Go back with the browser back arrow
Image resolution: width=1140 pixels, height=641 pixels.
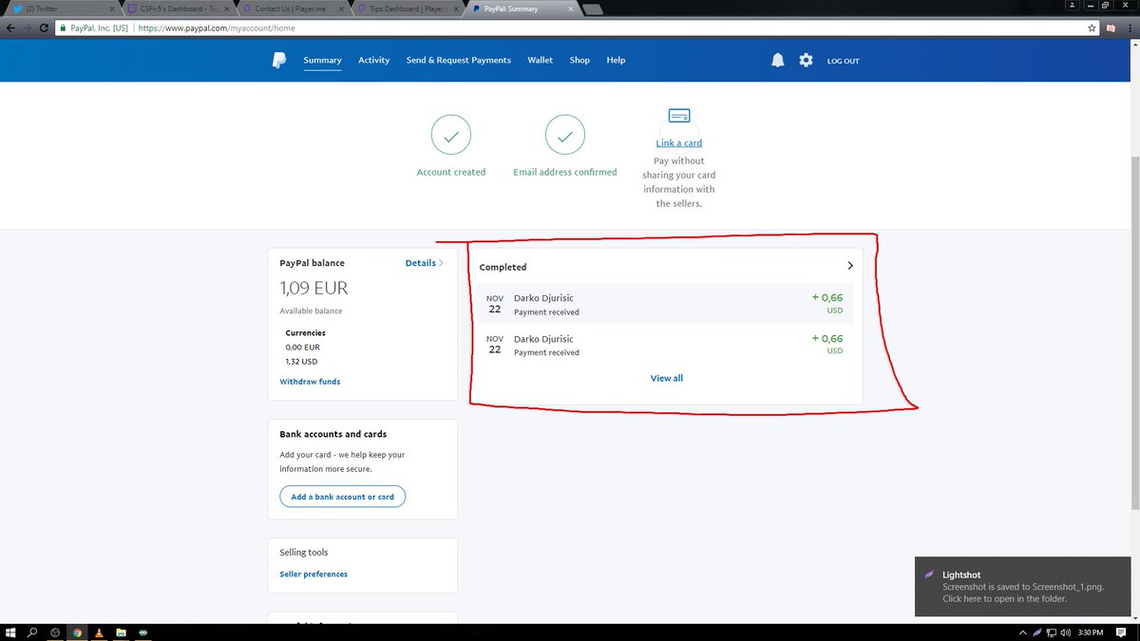(10, 28)
